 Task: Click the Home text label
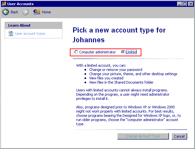point(46,12)
